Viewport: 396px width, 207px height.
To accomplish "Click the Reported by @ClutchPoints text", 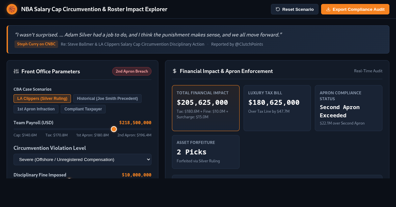I will tap(237, 44).
